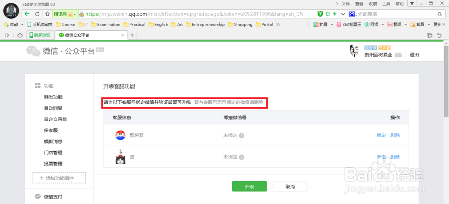Click the green shield security icon in address bar
This screenshot has width=449, height=204.
tap(321, 14)
